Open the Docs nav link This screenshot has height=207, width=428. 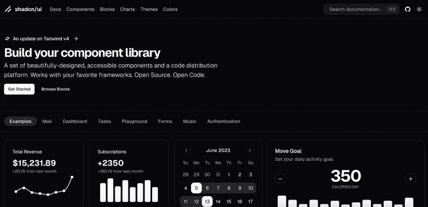56,9
